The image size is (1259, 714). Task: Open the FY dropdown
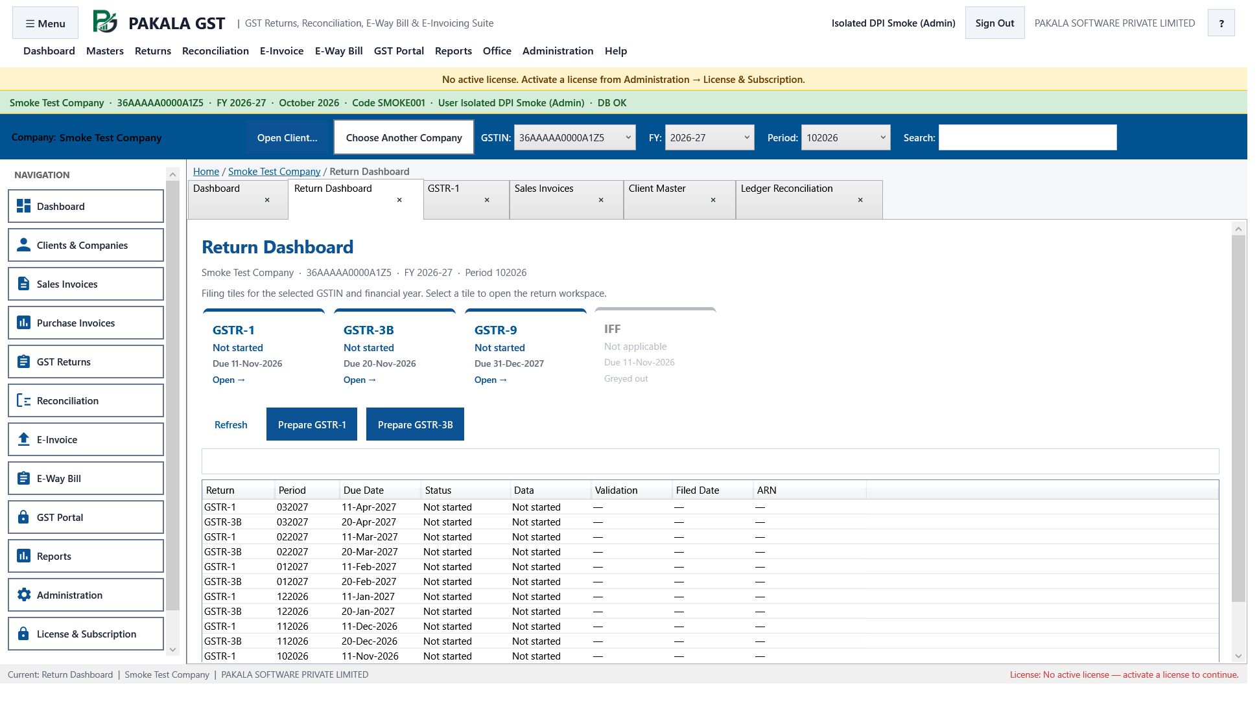[x=709, y=137]
